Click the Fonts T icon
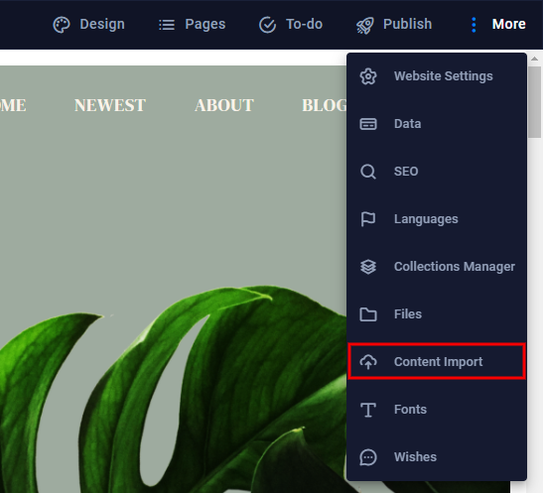546x493 pixels. tap(368, 410)
